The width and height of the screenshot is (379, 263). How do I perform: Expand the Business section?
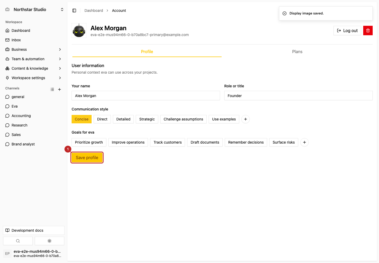point(34,49)
